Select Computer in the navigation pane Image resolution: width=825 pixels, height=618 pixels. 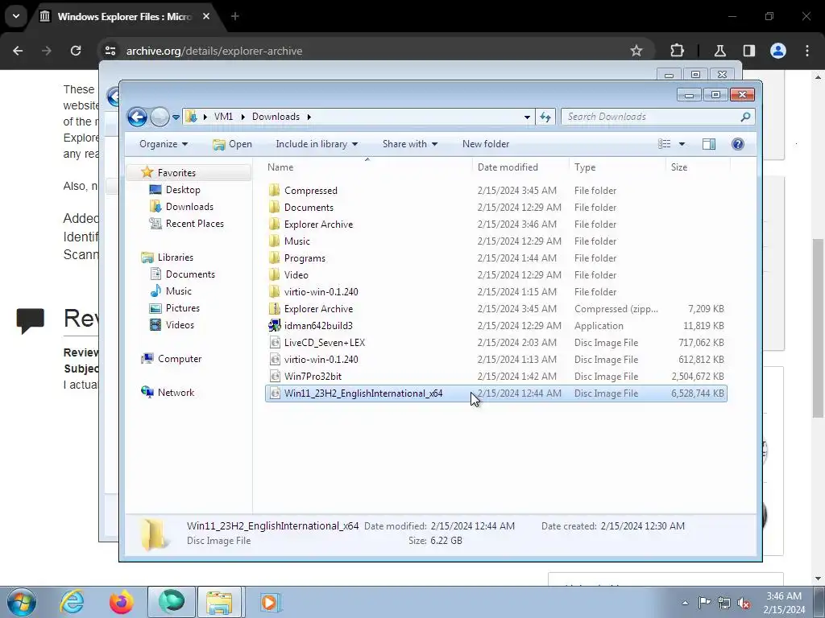click(180, 359)
